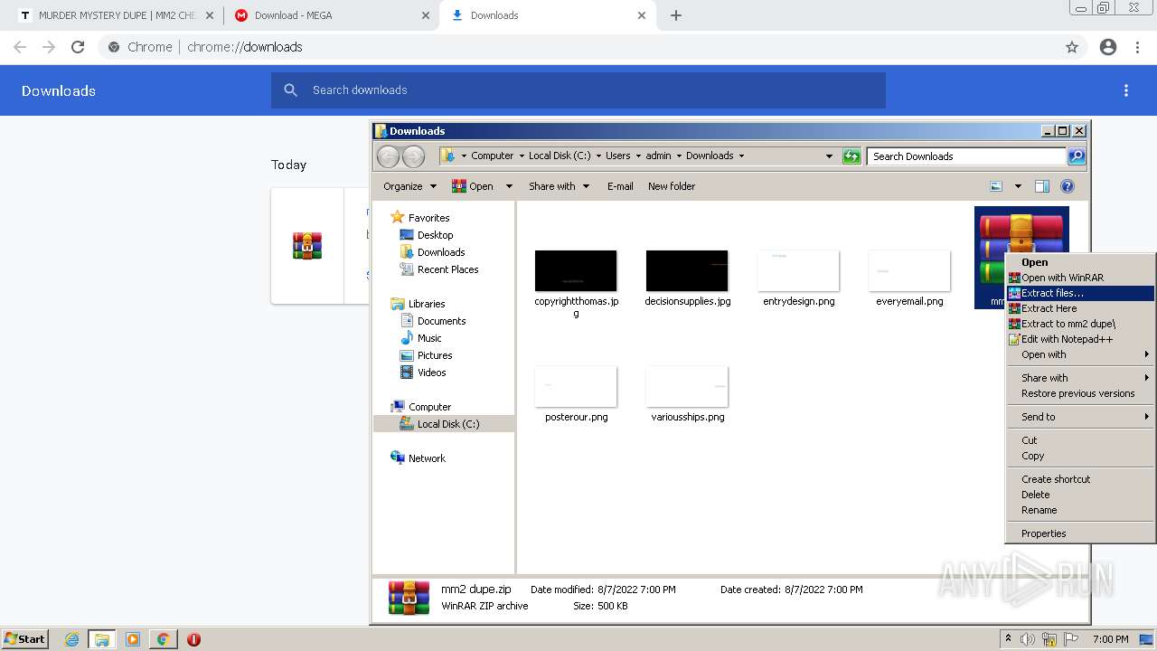Expand the Share with submenu in context menu

[1080, 378]
